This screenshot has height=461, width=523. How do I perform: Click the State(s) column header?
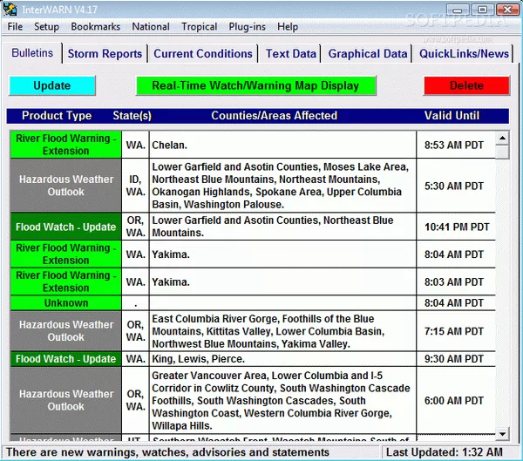132,115
